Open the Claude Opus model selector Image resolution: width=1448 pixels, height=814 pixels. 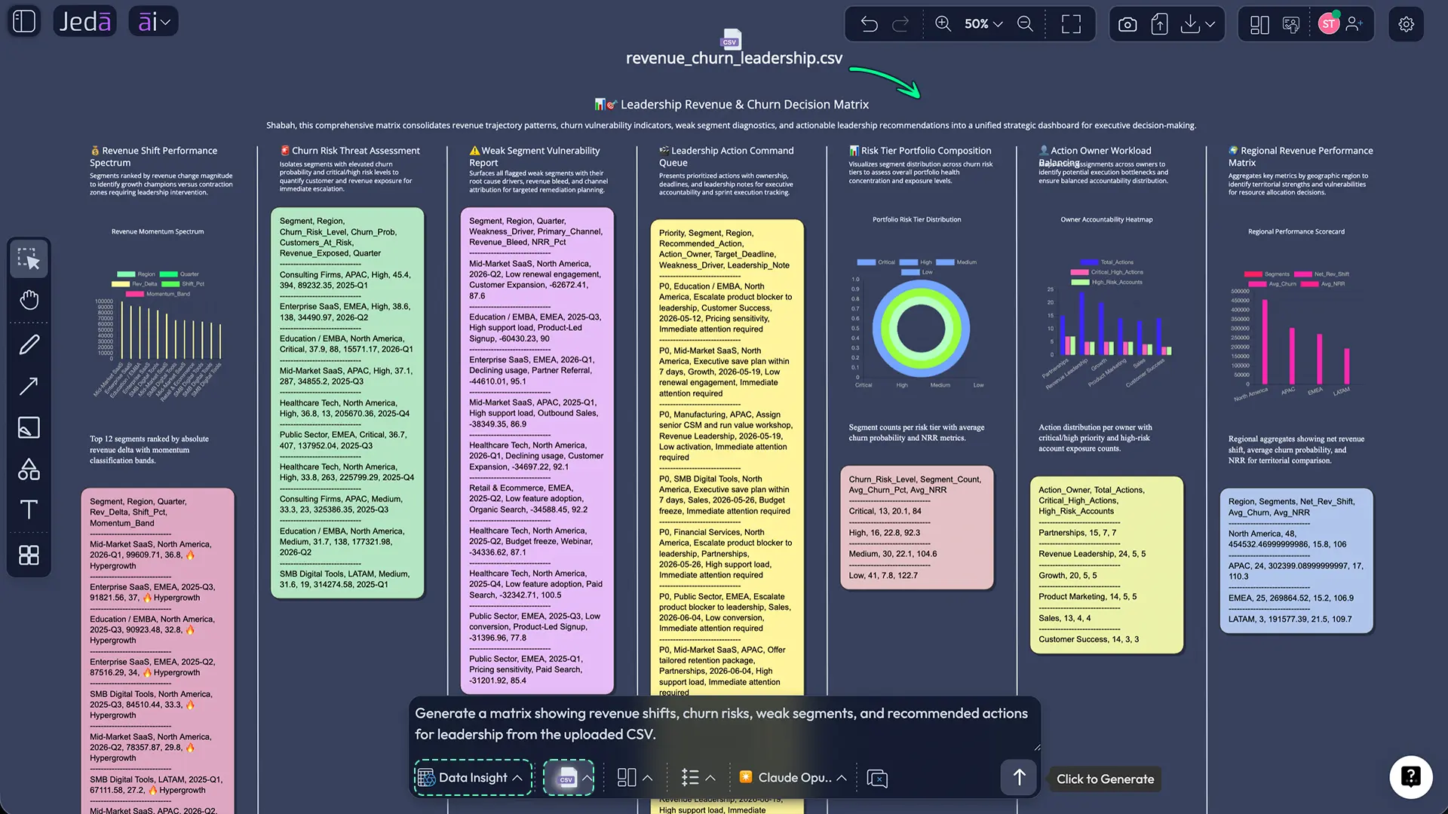tap(793, 777)
